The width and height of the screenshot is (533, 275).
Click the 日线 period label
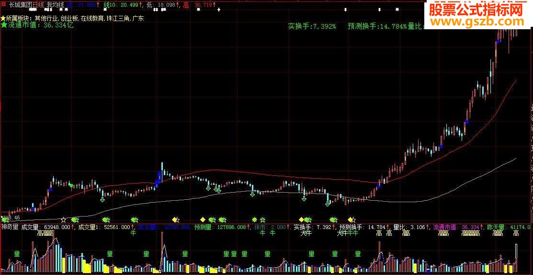tap(38, 5)
